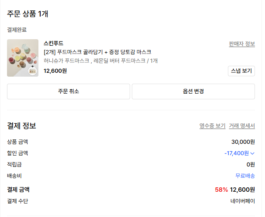Open the 푸드마스크 골라담기 product title
This screenshot has width=265, height=217.
coord(97,52)
